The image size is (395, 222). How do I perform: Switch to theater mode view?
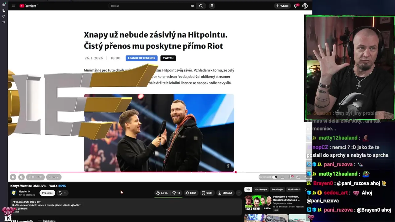(x=298, y=177)
